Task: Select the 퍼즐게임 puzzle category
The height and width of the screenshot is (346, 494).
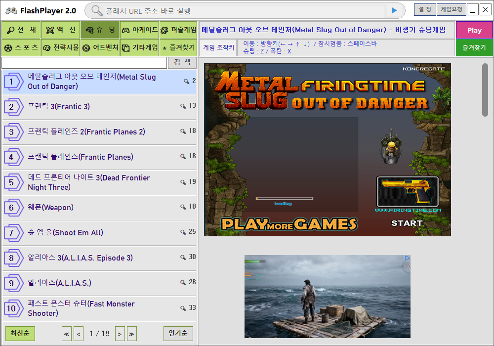Action: pos(178,30)
